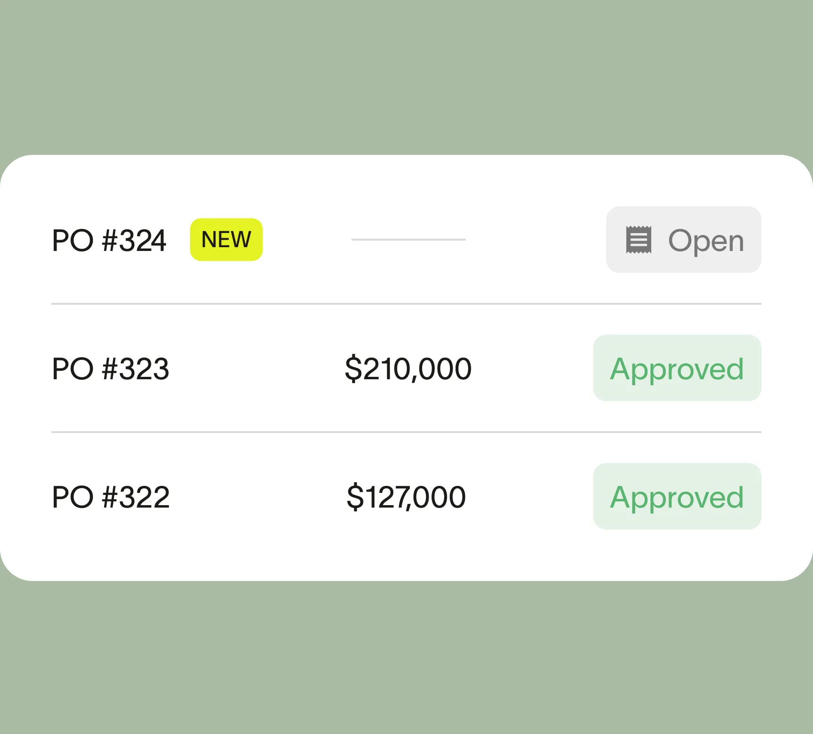The height and width of the screenshot is (734, 813).
Task: Click the divider line under PO #324
Action: (406, 303)
